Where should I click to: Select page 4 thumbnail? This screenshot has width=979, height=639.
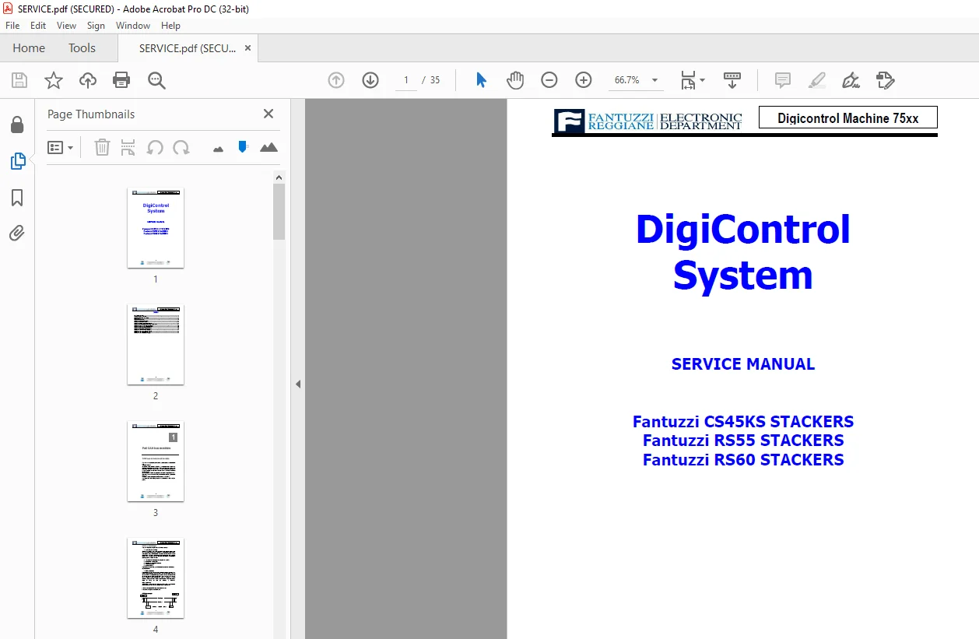point(156,578)
